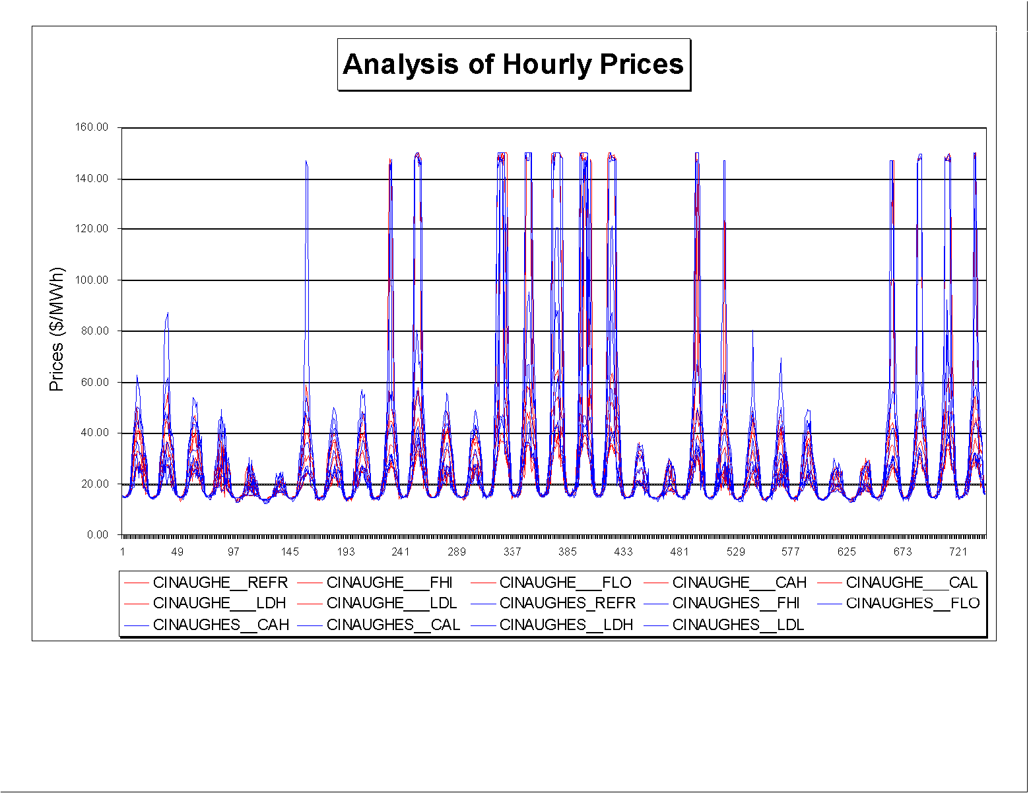Click the CINAUGHES_REFR legend entry
Screen dimensions: 1029x793
click(567, 603)
